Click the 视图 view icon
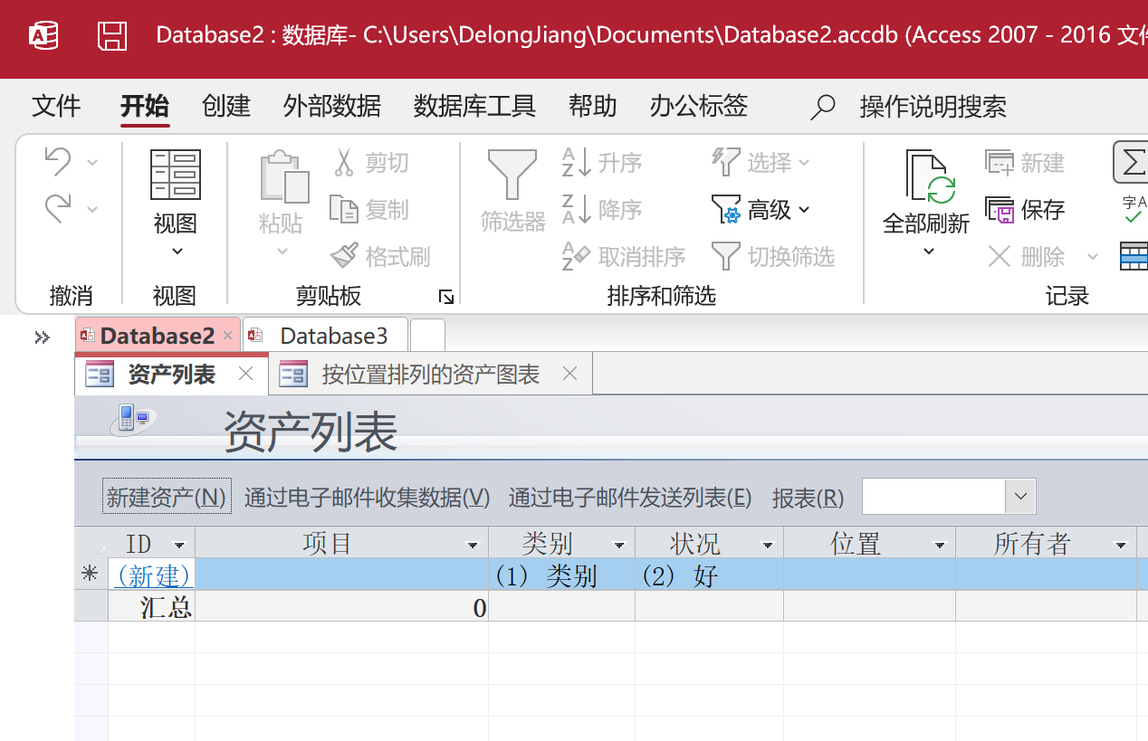This screenshot has width=1148, height=741. click(x=175, y=175)
